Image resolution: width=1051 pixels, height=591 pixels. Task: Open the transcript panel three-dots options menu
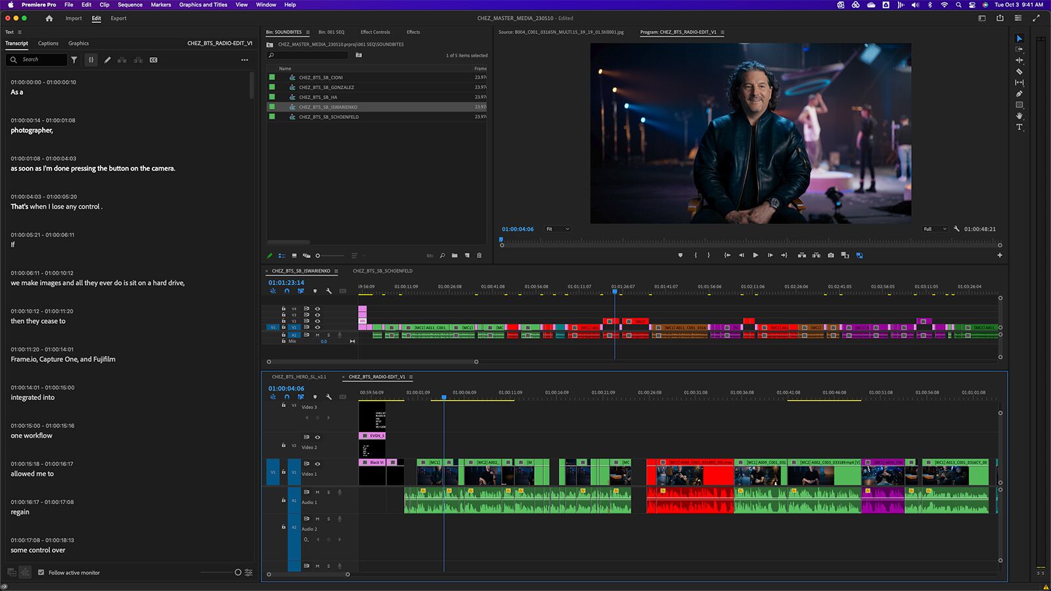coord(244,60)
